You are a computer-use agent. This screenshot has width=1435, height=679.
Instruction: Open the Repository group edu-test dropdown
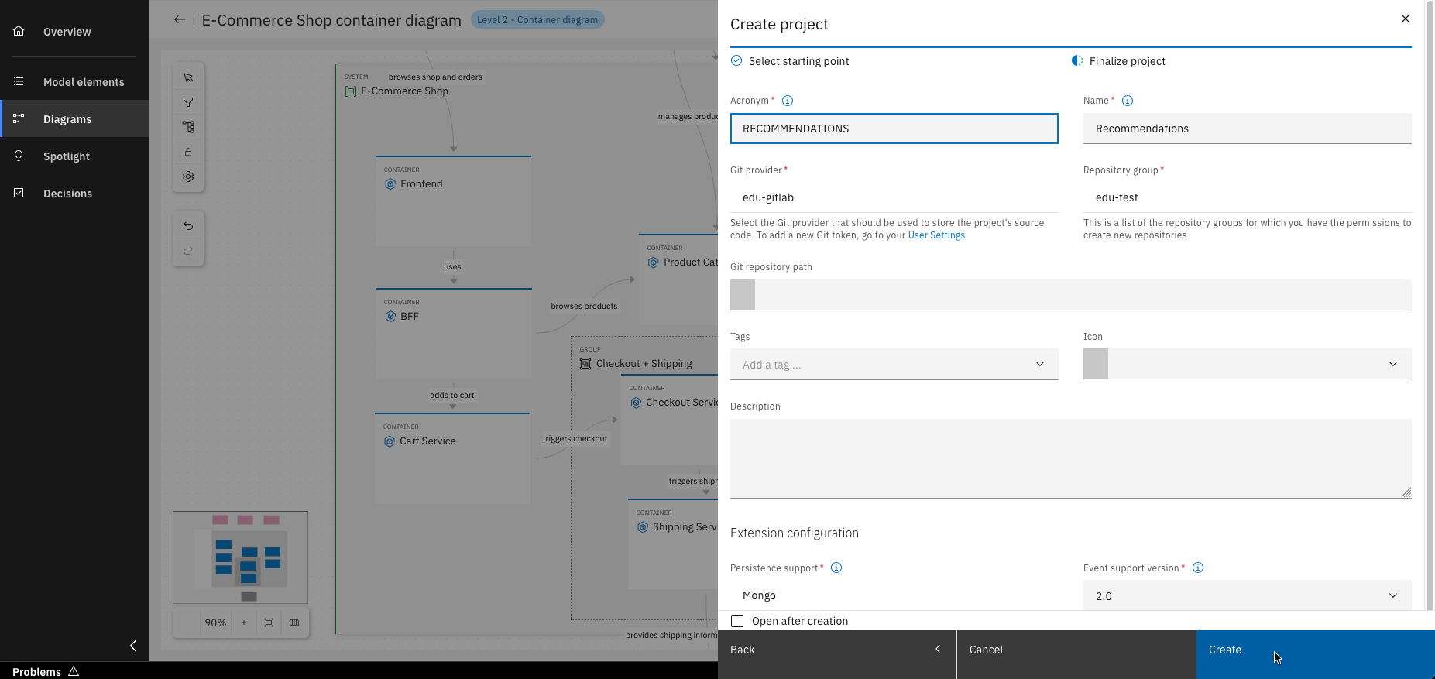[1248, 197]
